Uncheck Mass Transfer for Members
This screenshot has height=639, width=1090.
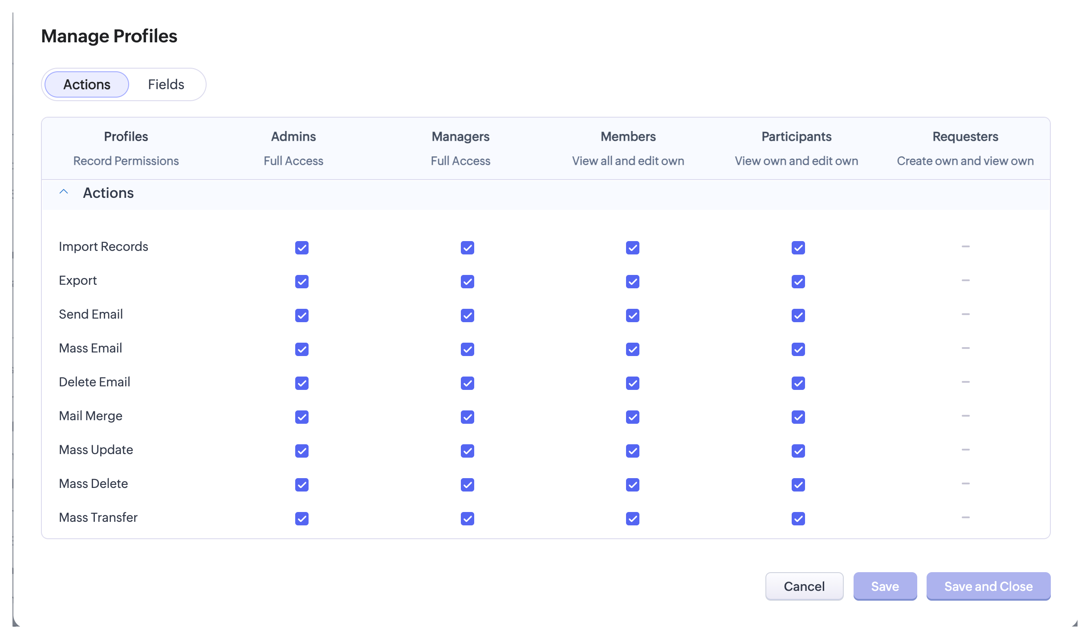(x=632, y=519)
